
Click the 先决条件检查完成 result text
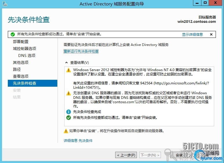point(87,112)
